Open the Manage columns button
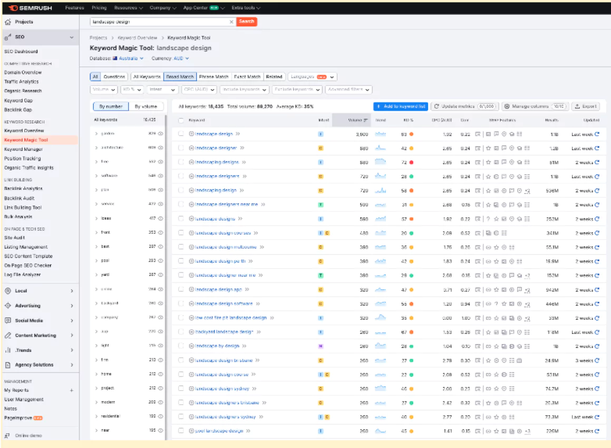Screen dimensions: 611x448 536,107
